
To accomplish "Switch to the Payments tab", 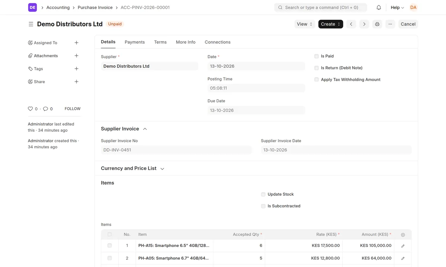I will click(x=135, y=42).
